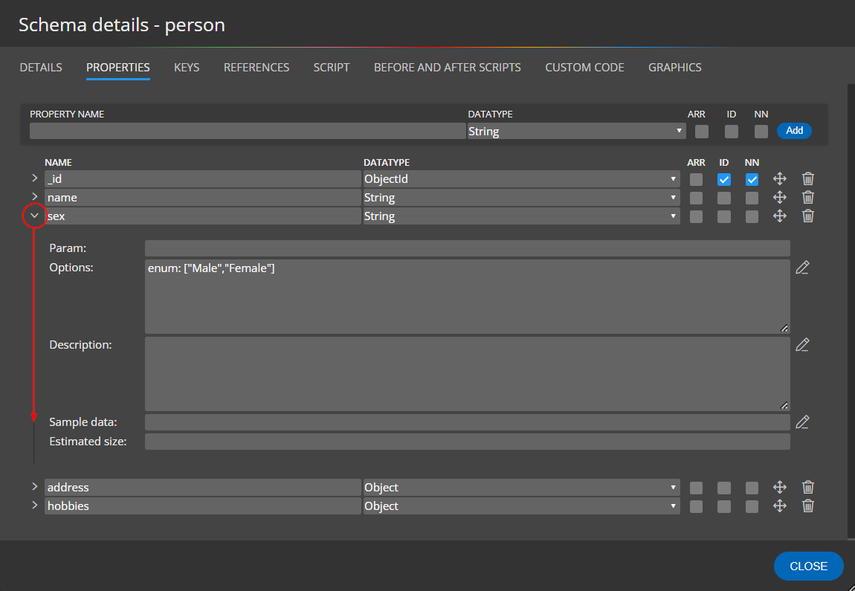Screen dimensions: 855x591
Task: Click the Add property button
Action: [794, 131]
